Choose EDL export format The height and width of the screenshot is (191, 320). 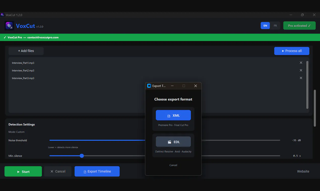coord(173,142)
